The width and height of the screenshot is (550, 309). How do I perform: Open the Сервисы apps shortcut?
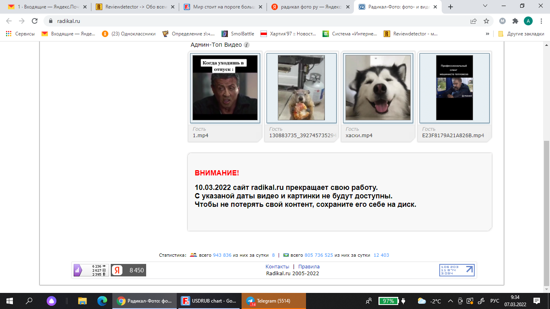pyautogui.click(x=20, y=34)
